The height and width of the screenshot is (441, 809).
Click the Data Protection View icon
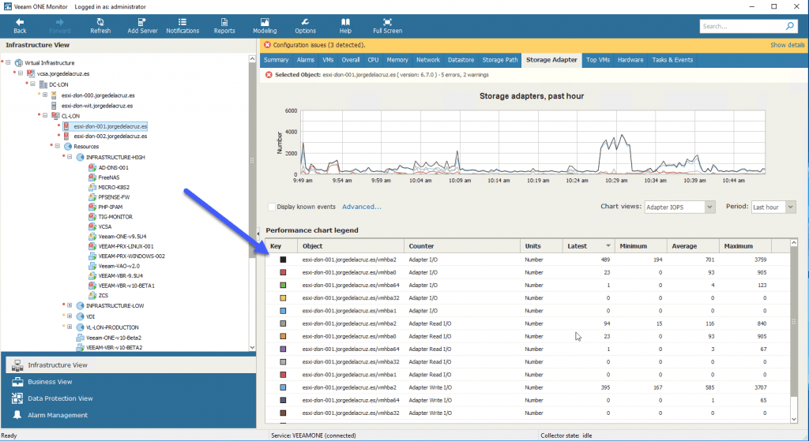17,398
